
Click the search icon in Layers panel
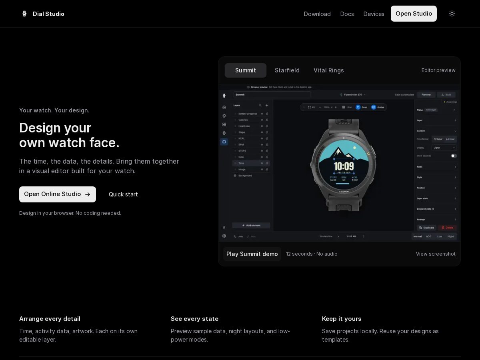pos(260,105)
